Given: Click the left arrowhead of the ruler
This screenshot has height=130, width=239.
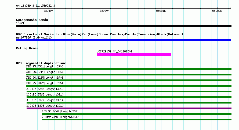Looking at the screenshot, I should pos(17,9).
